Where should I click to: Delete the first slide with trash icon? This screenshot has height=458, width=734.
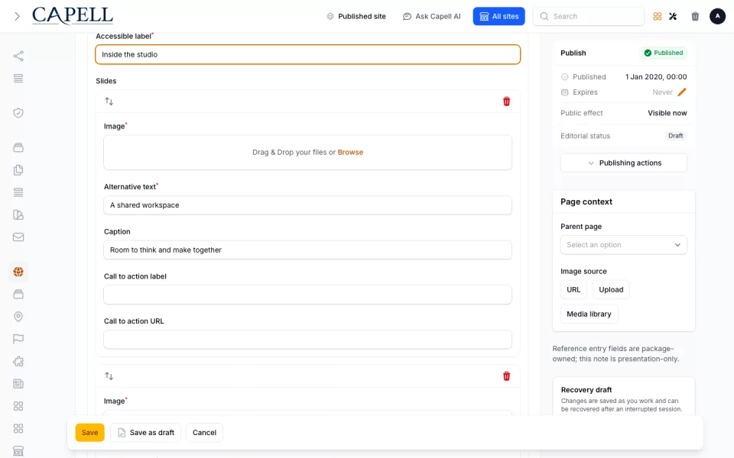(x=506, y=102)
